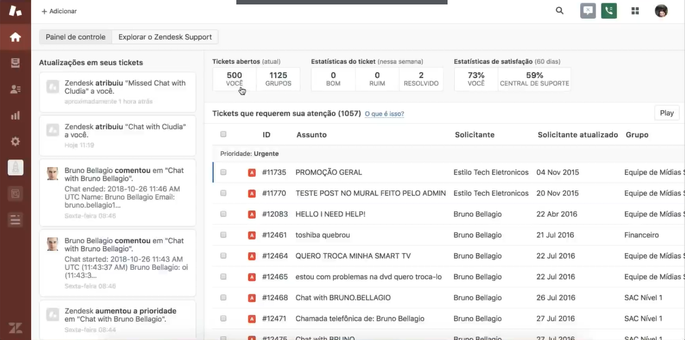Screen dimensions: 685x340
Task: Check the box for ticket #12471
Action: pyautogui.click(x=224, y=319)
